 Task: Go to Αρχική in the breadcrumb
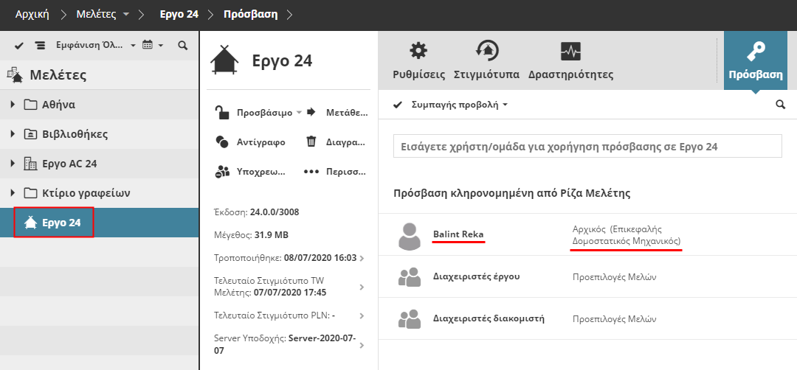[32, 14]
